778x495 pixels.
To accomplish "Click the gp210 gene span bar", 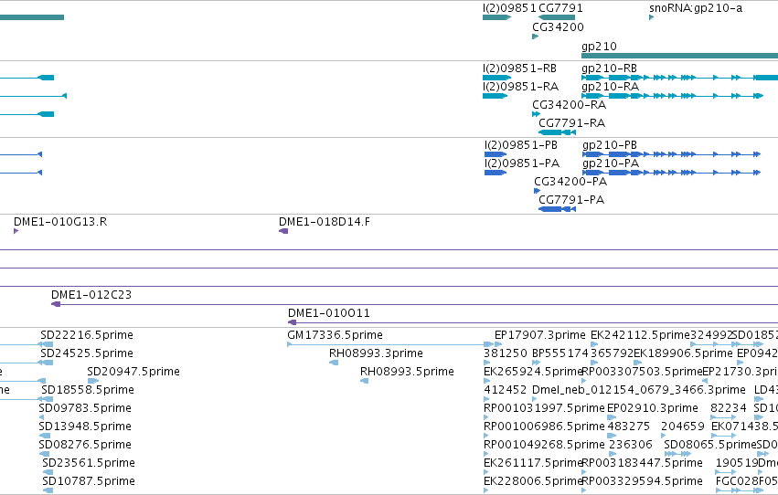I will pos(680,56).
